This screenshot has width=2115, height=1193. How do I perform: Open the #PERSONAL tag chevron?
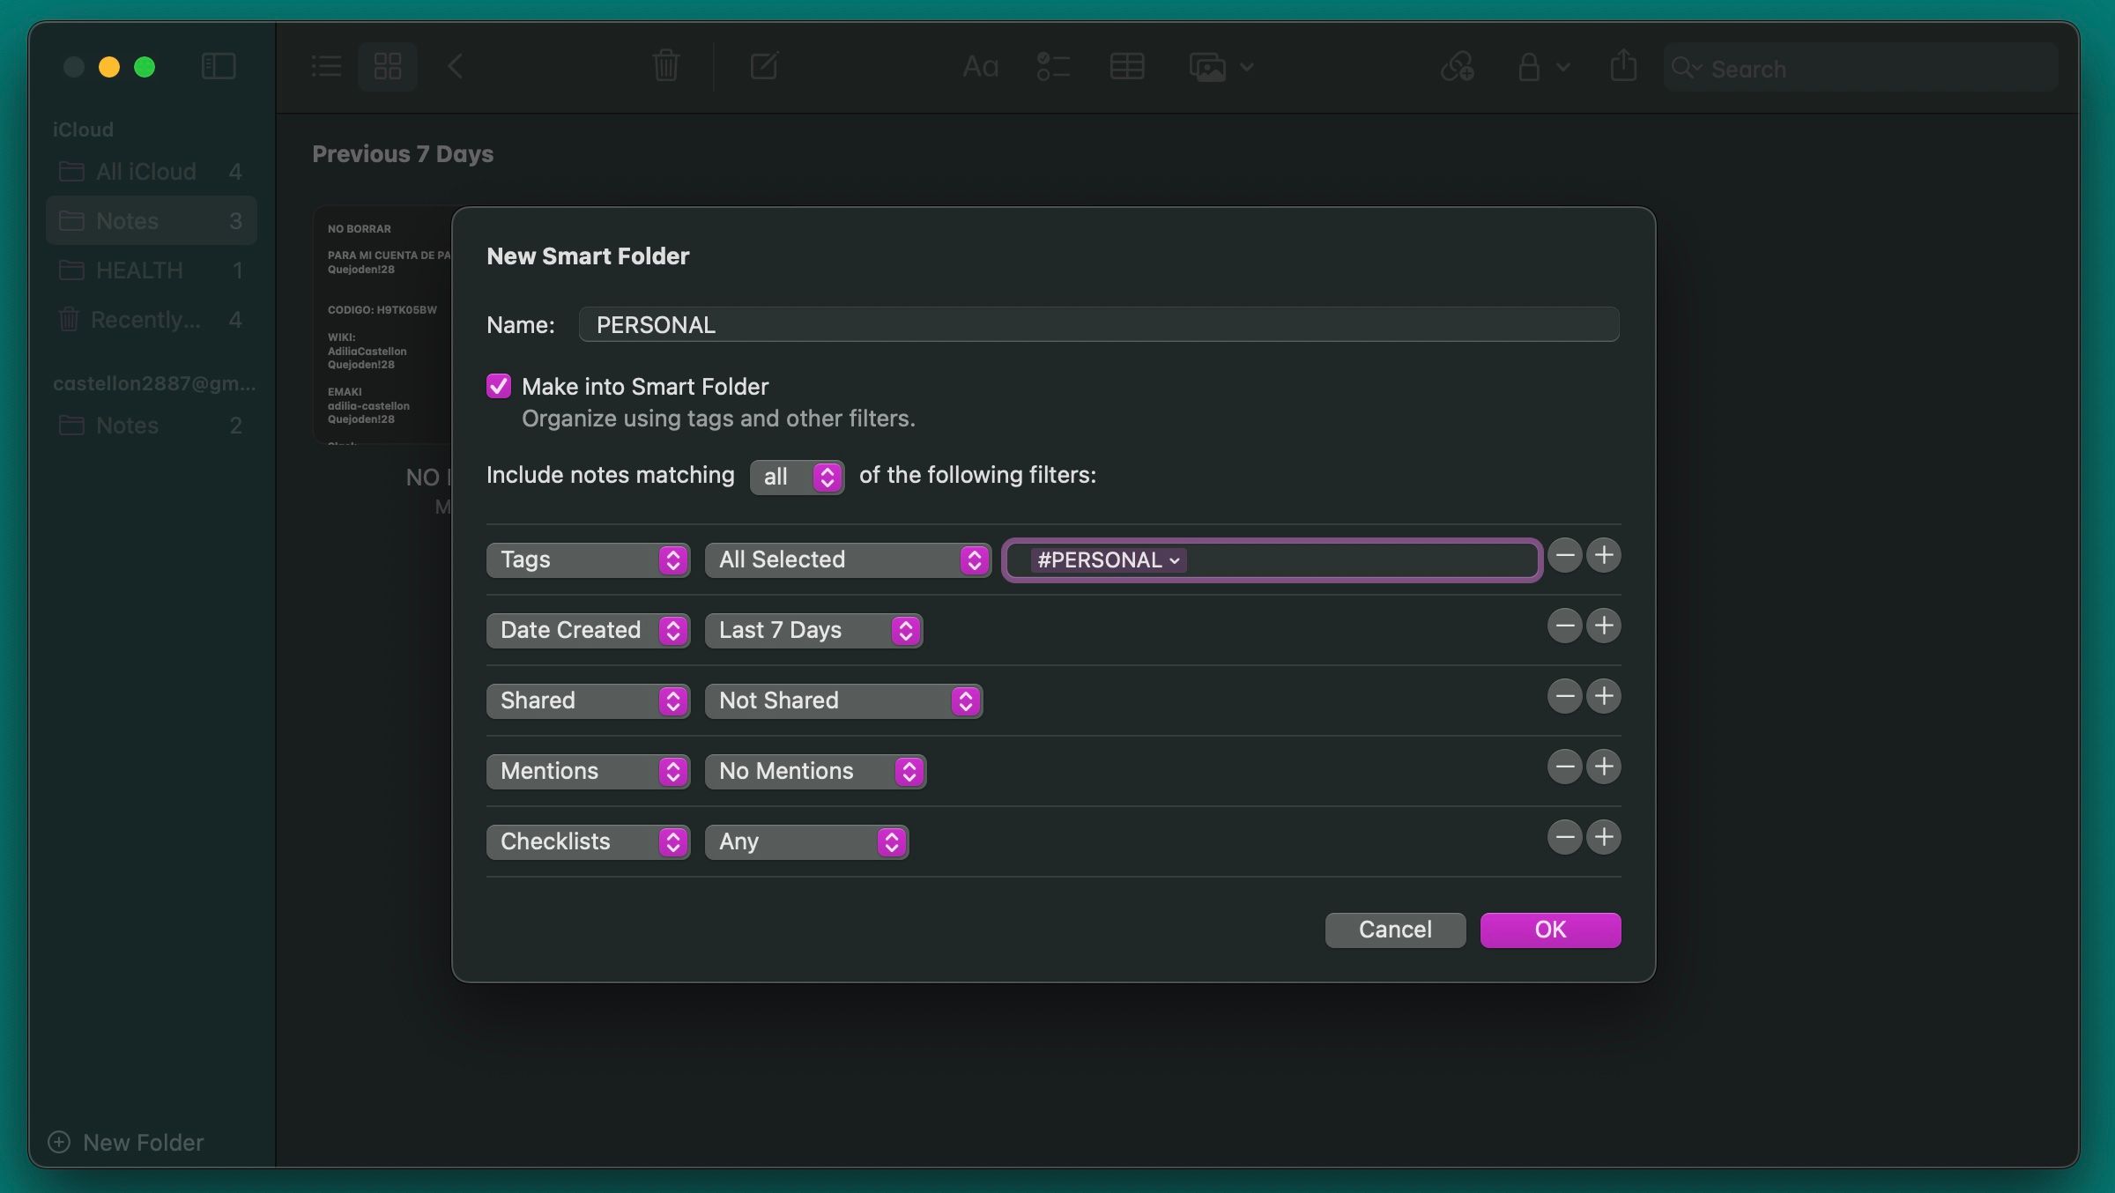1174,560
